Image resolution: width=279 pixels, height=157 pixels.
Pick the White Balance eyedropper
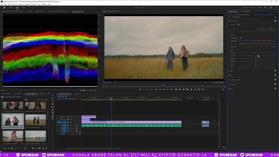tap(240, 38)
